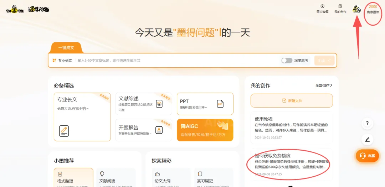This screenshot has width=385, height=187.
Task: Click the help question mark button
Action: (x=367, y=124)
